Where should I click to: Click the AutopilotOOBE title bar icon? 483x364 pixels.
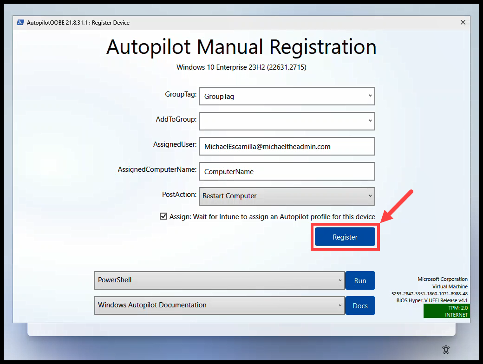pyautogui.click(x=20, y=22)
